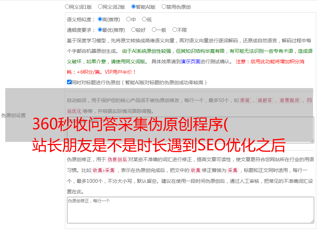Click the 燕窝 example keyword
The image size is (318, 230).
coord(245,100)
